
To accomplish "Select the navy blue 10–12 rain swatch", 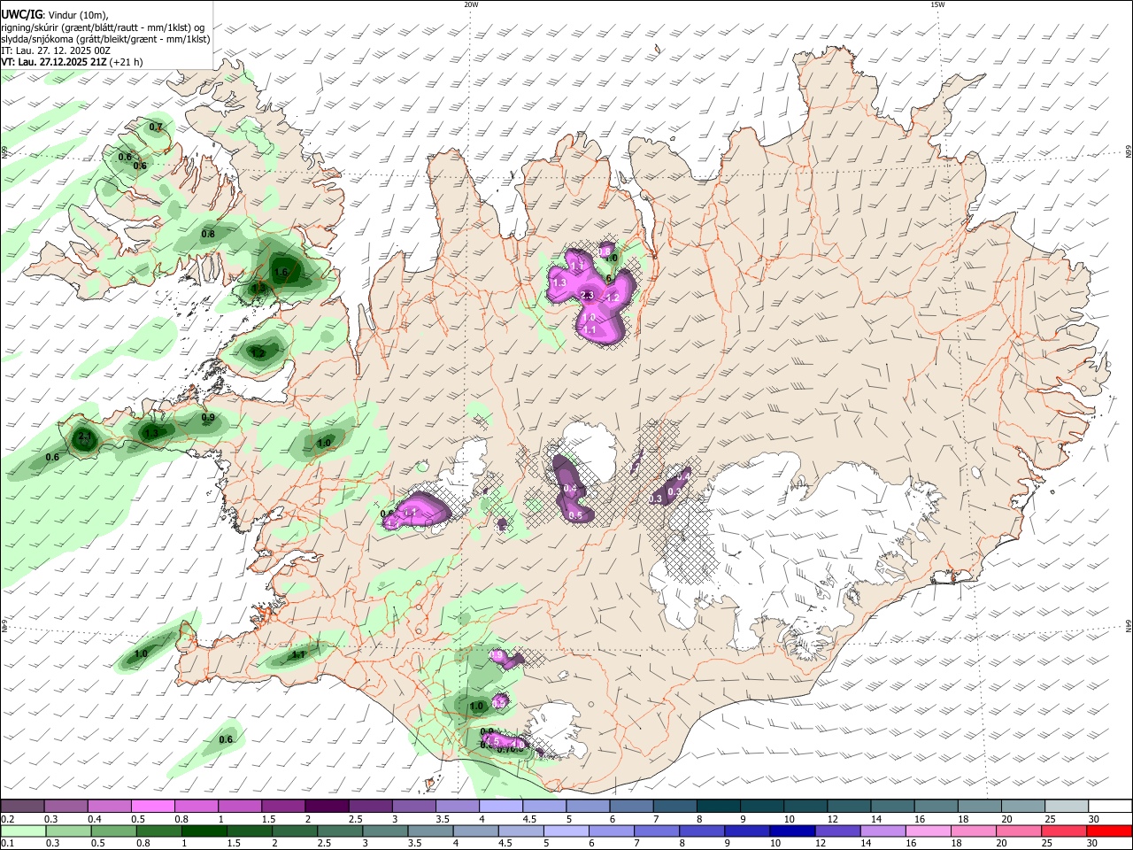I will click(794, 831).
